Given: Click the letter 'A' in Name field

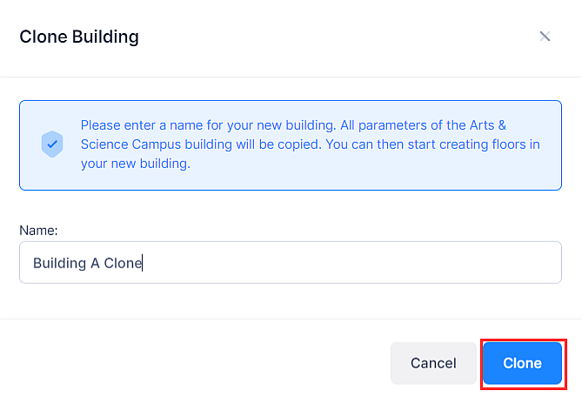Looking at the screenshot, I should [95, 262].
